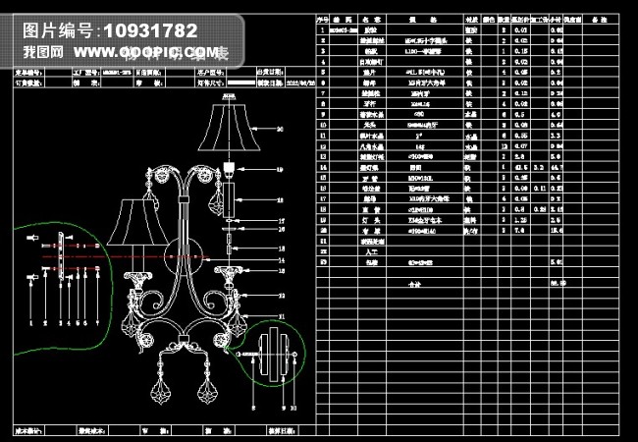638x442 pixels.
Task: Click callout number 20 beside upper lampshade
Action: [279, 130]
